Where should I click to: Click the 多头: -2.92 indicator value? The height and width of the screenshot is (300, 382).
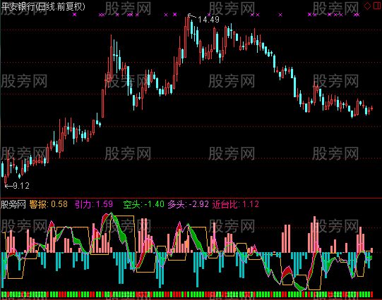188,204
